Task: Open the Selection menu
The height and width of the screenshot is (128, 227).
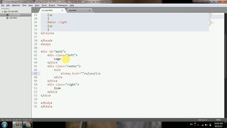Action: coord(16,5)
